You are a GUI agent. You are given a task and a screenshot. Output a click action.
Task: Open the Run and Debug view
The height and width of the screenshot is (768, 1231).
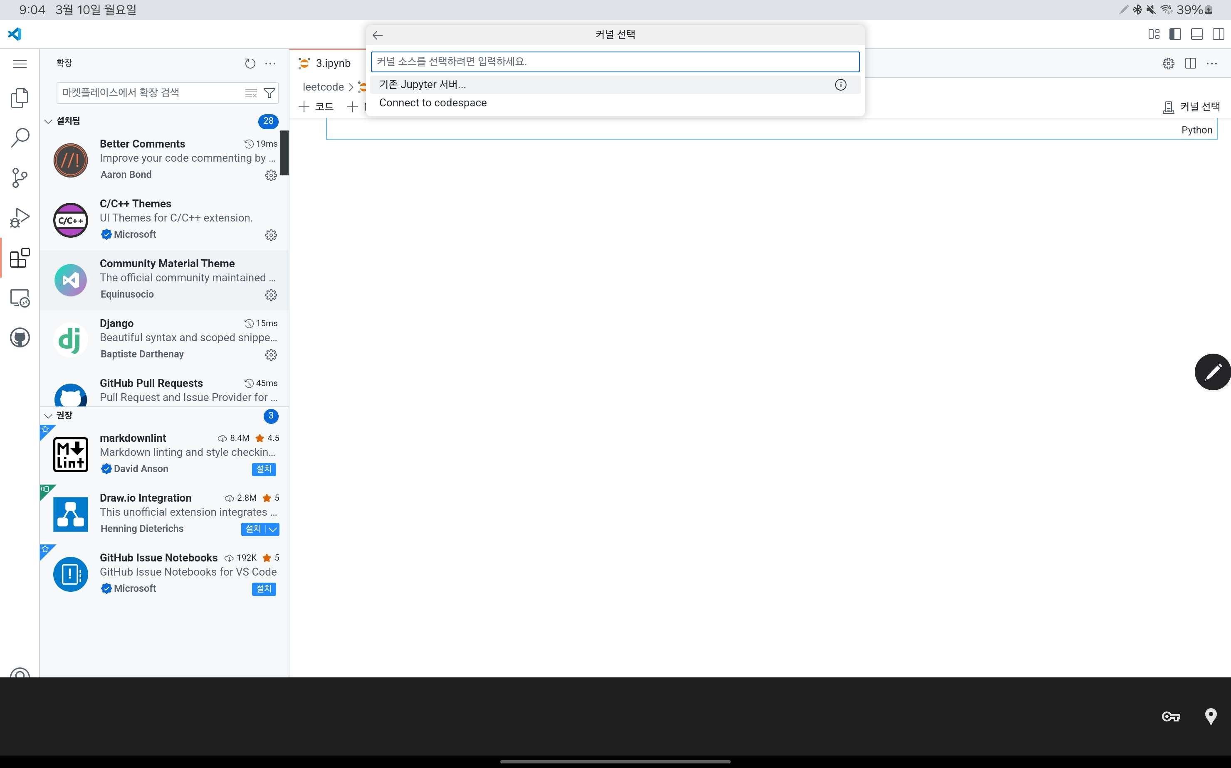[20, 217]
